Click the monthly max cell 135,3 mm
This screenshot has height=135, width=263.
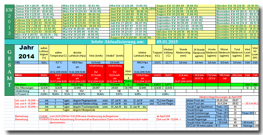pyautogui.click(x=224, y=75)
